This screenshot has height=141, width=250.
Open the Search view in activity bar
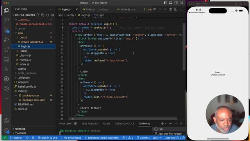(6, 20)
